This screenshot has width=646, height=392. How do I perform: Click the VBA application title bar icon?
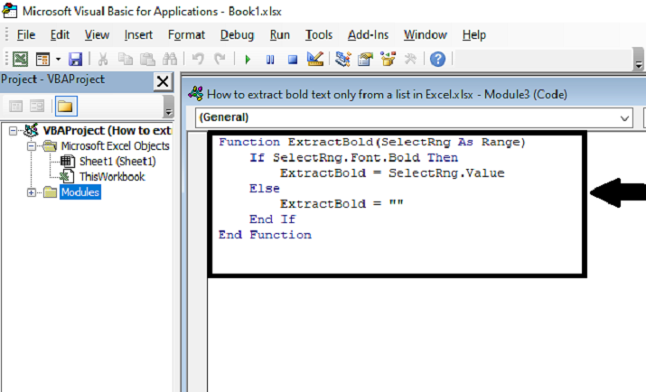[9, 11]
